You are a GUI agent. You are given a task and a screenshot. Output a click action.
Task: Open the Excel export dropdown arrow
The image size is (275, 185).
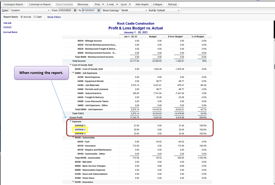coord(130,4)
